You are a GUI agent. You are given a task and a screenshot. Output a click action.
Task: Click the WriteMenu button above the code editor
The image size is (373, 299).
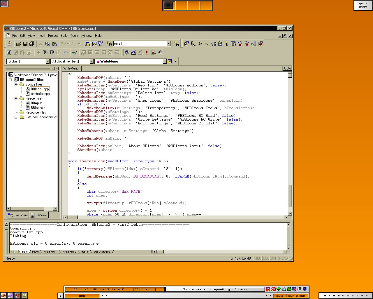[x=71, y=68]
